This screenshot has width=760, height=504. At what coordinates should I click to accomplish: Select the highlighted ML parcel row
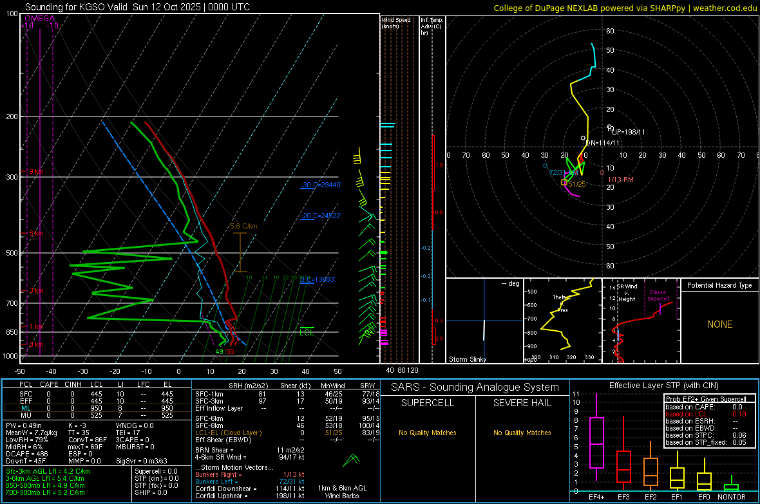pyautogui.click(x=97, y=408)
